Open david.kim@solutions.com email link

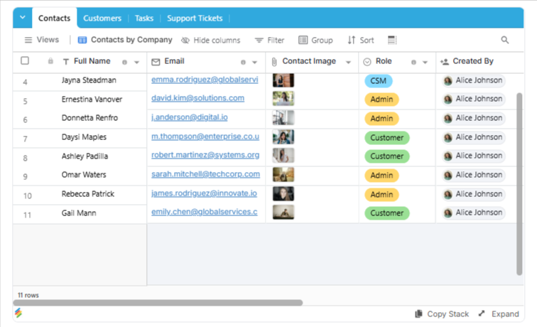198,98
